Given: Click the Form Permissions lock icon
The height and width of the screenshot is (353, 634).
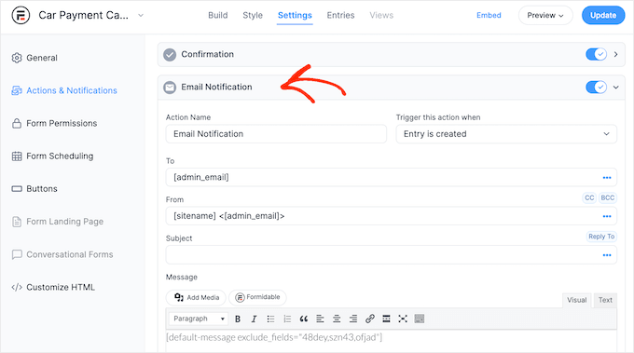Looking at the screenshot, I should 17,123.
